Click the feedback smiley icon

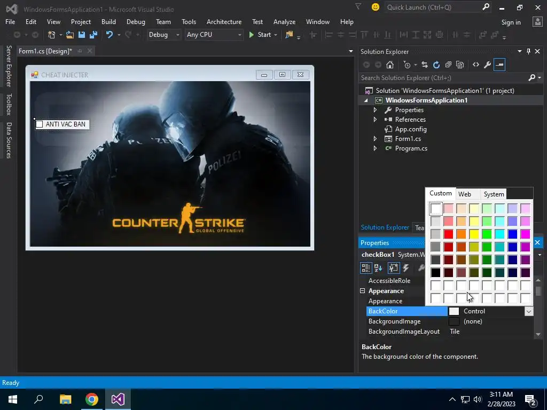(376, 7)
